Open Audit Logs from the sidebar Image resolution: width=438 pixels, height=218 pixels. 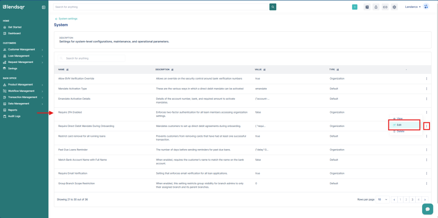coord(14,116)
